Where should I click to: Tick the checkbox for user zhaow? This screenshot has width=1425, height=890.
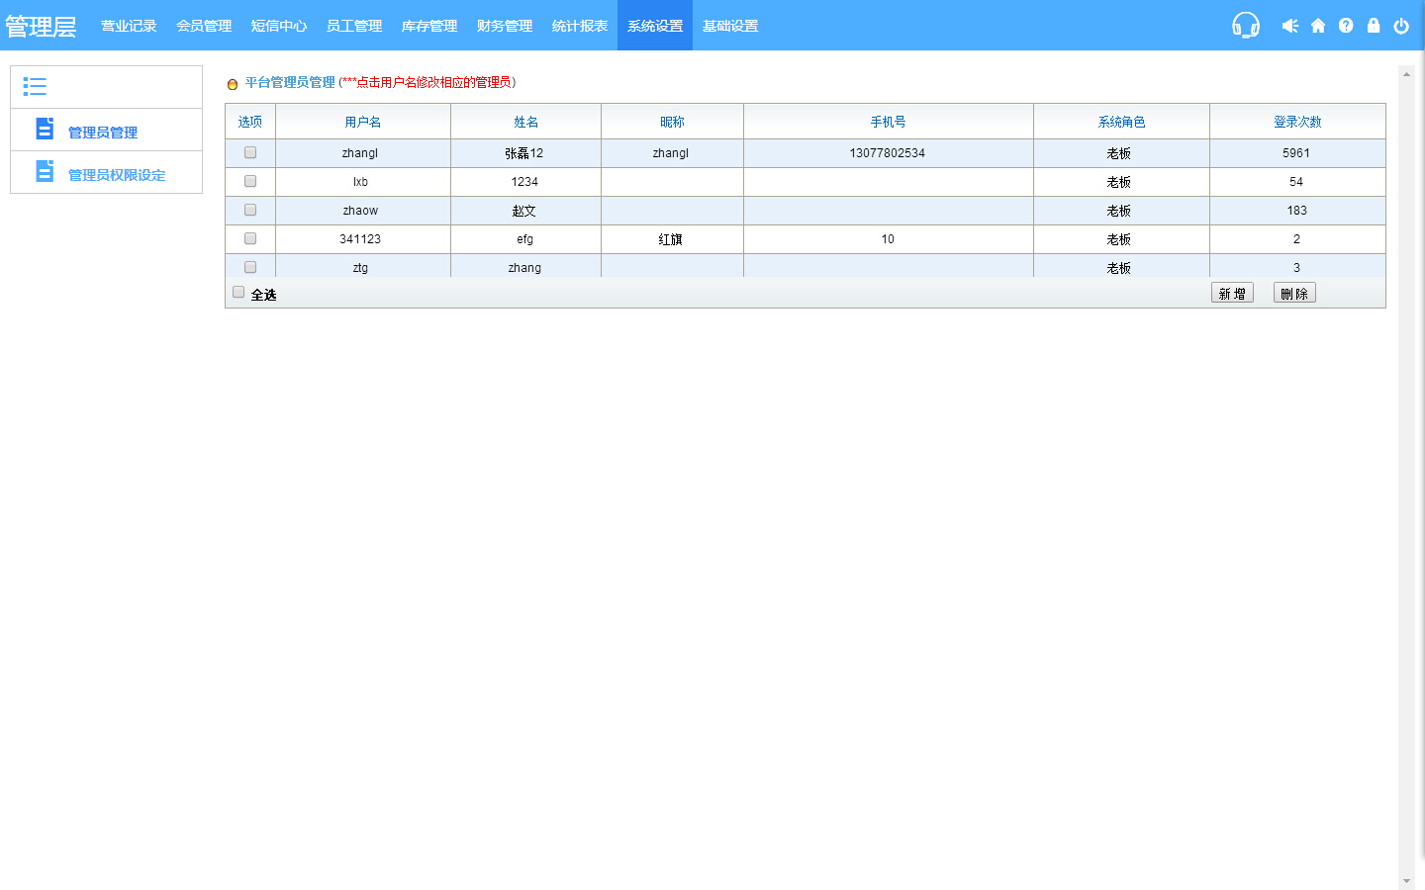[250, 210]
